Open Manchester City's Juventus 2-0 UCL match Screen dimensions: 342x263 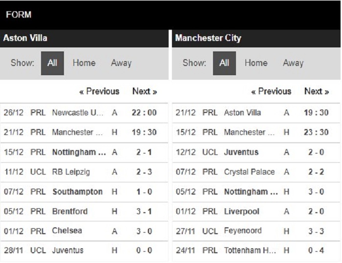tap(256, 153)
